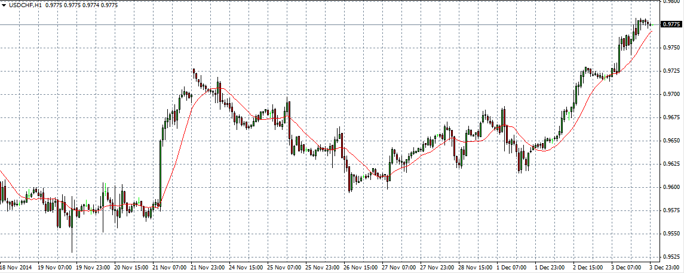The width and height of the screenshot is (684, 273).
Task: Click the USDCHF,H1 chart title text
Action: pyautogui.click(x=24, y=5)
